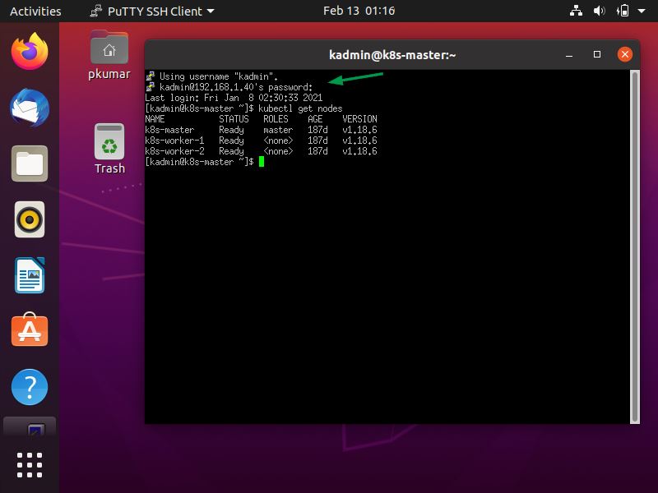Click the network status tray icon
Image resolution: width=658 pixels, height=493 pixels.
[576, 11]
